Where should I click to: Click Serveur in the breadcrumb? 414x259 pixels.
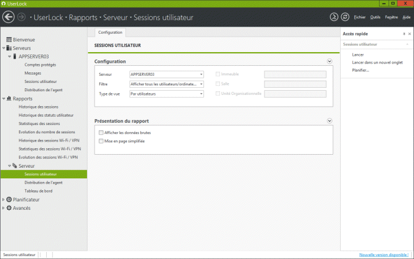[115, 17]
